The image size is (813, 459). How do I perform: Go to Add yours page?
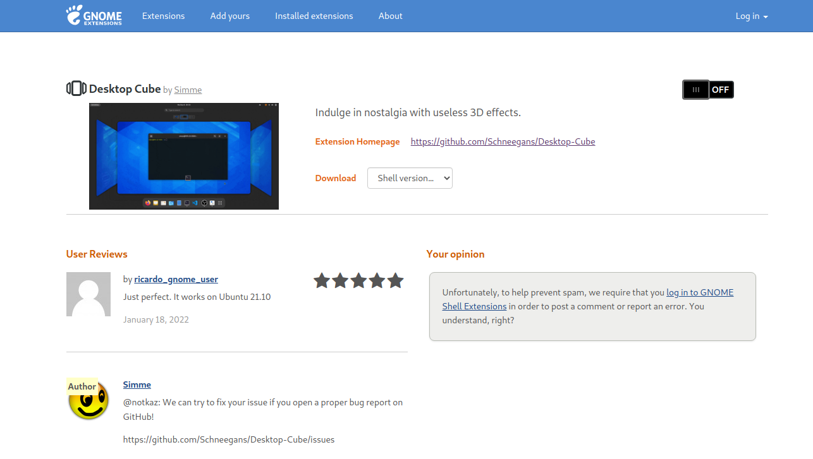[x=229, y=16]
